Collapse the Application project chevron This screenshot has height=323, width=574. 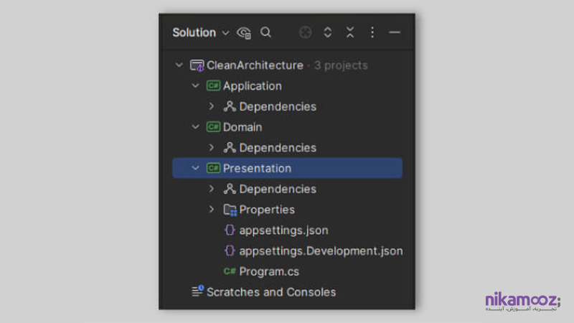(x=195, y=85)
